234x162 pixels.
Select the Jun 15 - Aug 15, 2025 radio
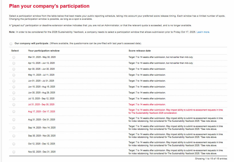tap(14, 87)
